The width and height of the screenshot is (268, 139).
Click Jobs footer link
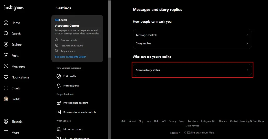[149, 121]
